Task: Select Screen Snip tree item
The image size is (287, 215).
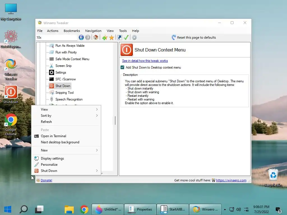Action: (64, 66)
